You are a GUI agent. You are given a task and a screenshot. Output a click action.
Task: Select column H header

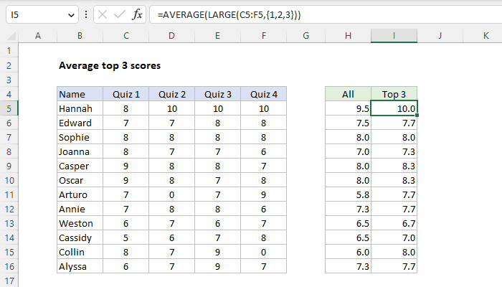348,36
